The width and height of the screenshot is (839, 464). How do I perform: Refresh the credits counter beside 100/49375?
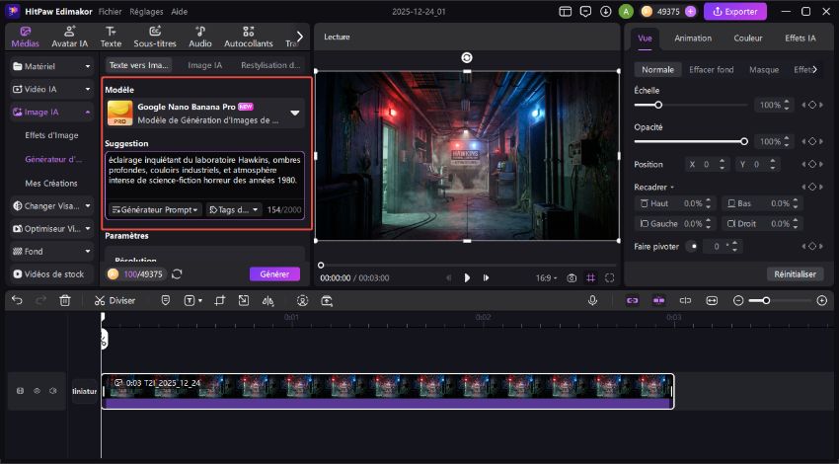[177, 273]
